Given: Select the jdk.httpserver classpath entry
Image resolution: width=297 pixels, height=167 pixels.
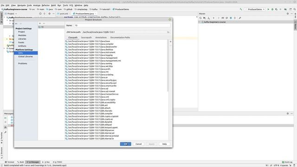Looking at the screenshot, I should point(90,130).
